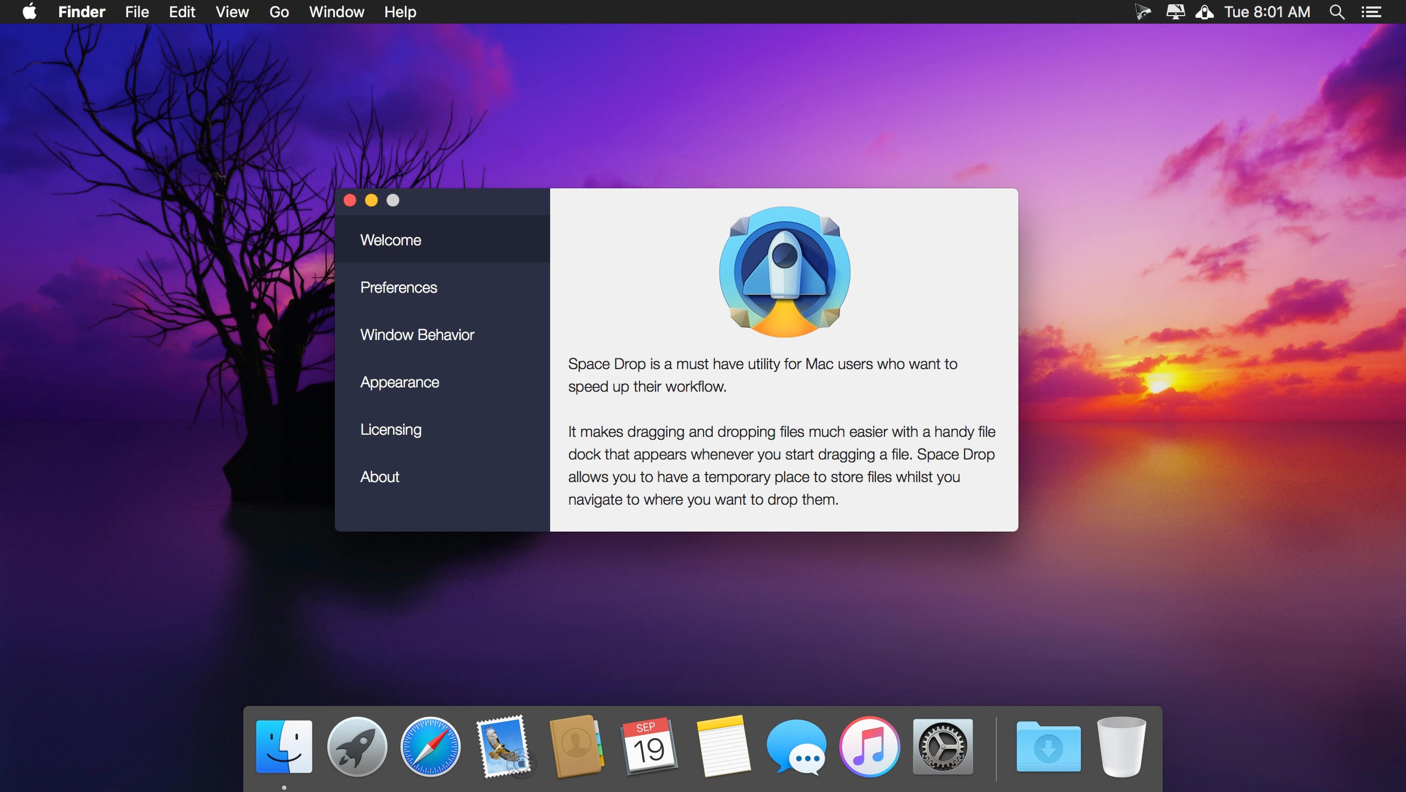Open the Downloads folder in dock

click(x=1048, y=746)
